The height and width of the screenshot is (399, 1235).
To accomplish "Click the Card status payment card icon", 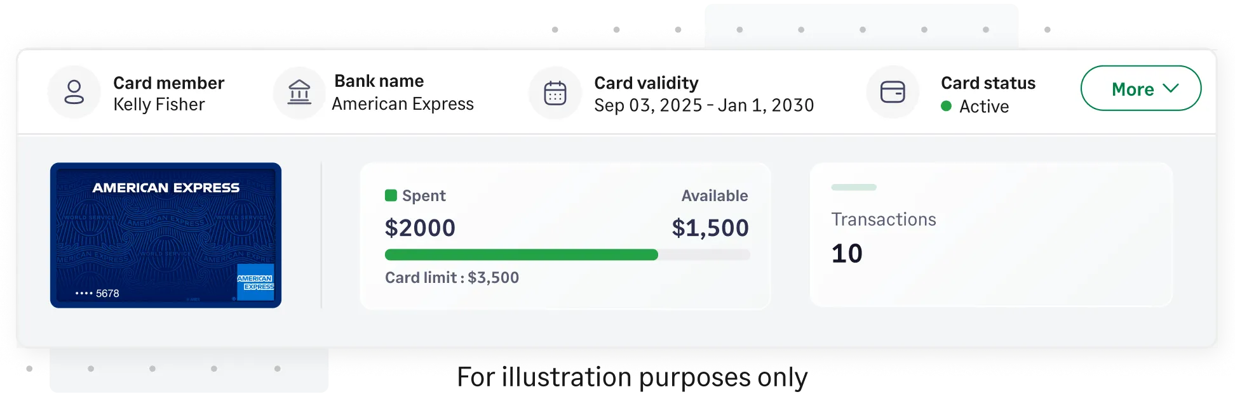I will click(x=893, y=92).
